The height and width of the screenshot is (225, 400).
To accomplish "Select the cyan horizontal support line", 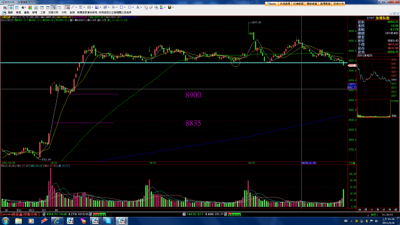I will point(174,62).
